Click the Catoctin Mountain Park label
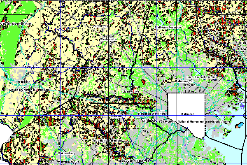Screen dimensions: 247x165 click(16, 24)
